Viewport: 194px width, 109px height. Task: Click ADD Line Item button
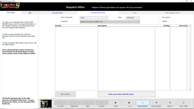click(x=66, y=94)
